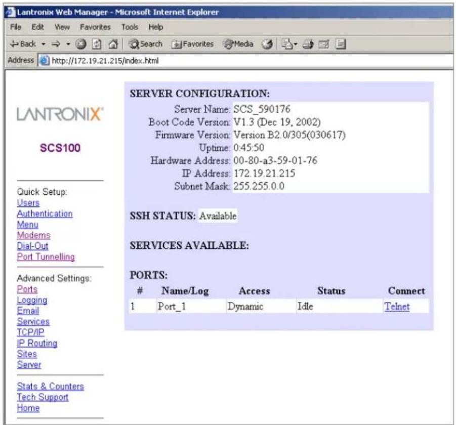Open the Authentication link

(45, 214)
